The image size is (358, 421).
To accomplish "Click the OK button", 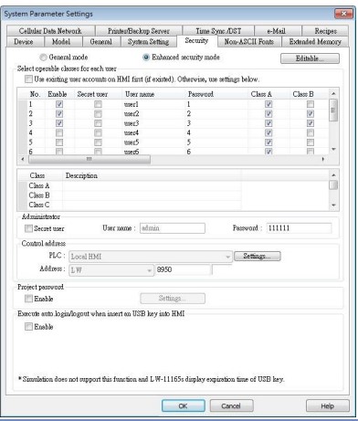I will click(x=184, y=406).
